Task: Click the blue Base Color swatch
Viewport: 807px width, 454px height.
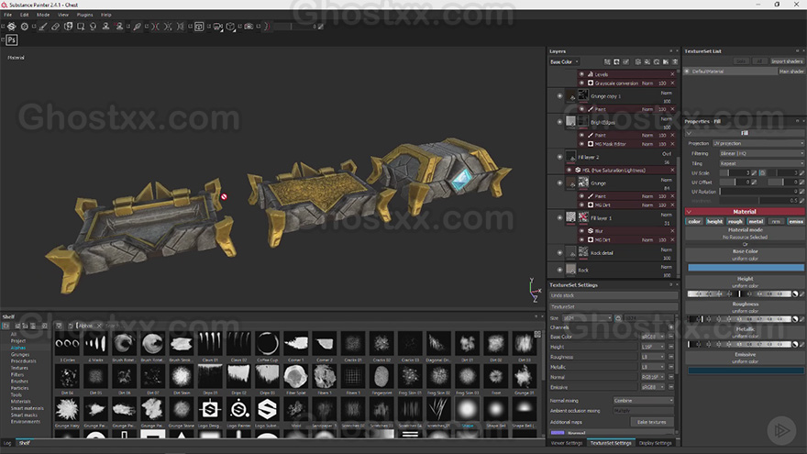Action: [x=746, y=268]
